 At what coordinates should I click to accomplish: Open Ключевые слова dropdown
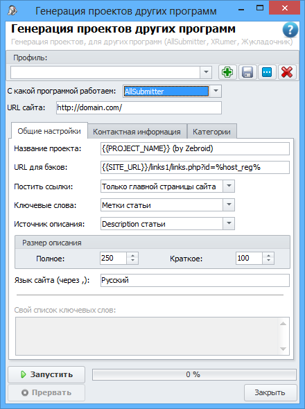(x=229, y=205)
